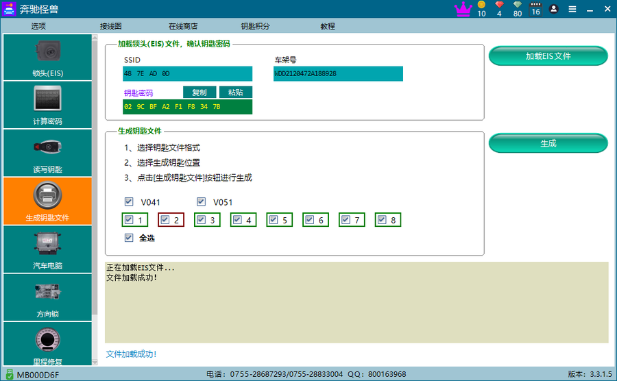The width and height of the screenshot is (617, 381).
Task: Click the purple crown VIP icon
Action: 463,9
